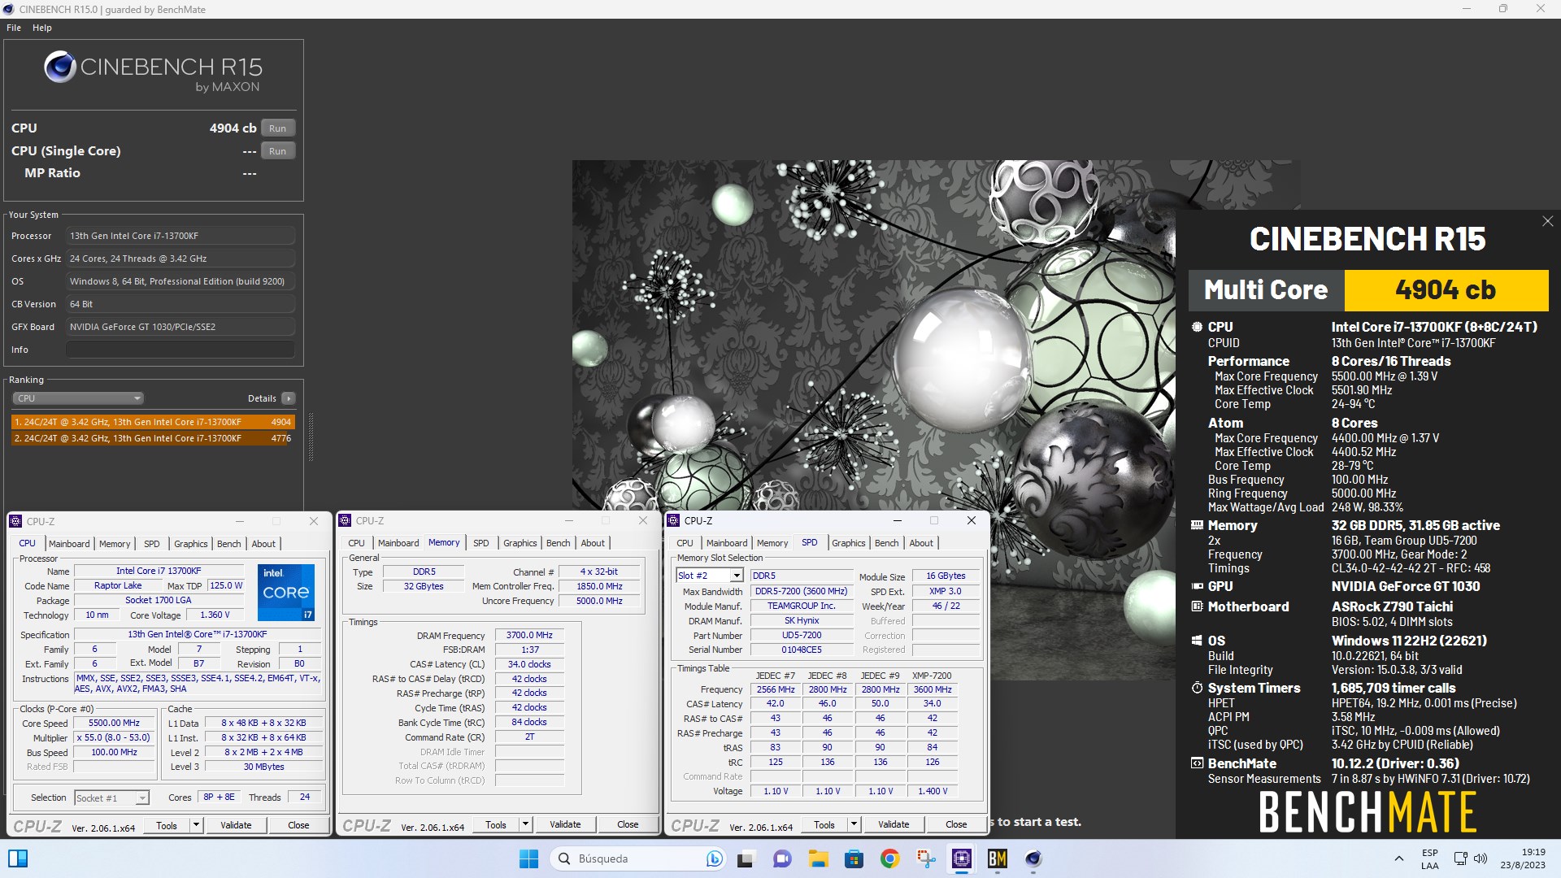Click the taskbar Búsqueda search box
The height and width of the screenshot is (878, 1561).
pos(638,858)
